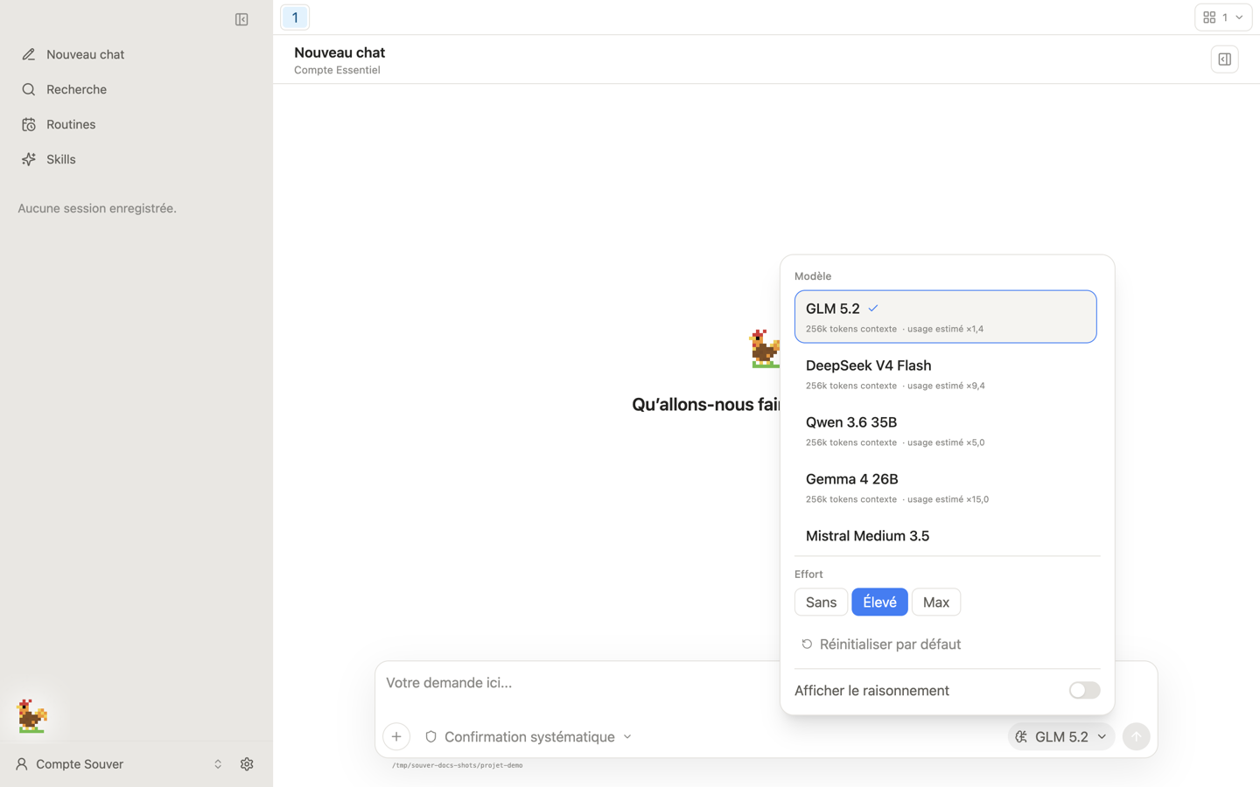This screenshot has height=787, width=1260.
Task: Toggle Afficher le raisonnement switch
Action: (1084, 690)
